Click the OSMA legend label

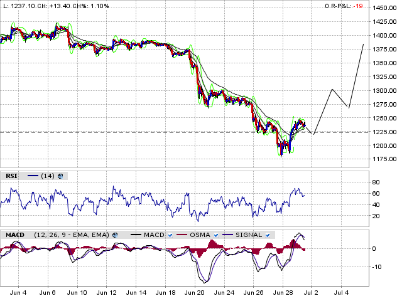point(200,235)
